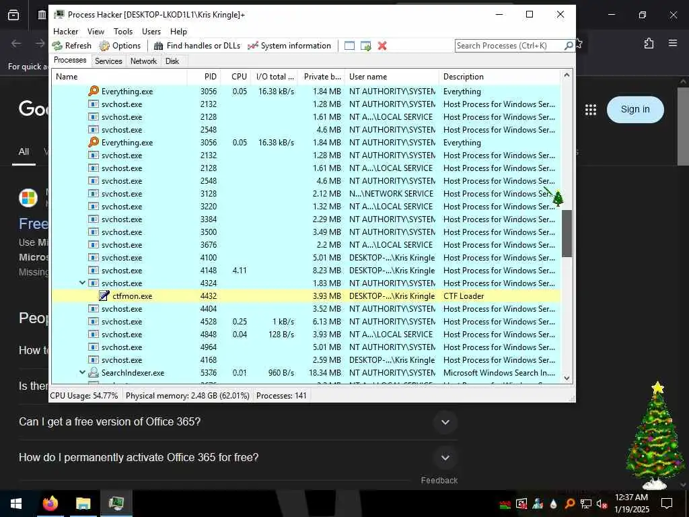This screenshot has height=517, width=689.
Task: Focus the Search Processes input field
Action: point(509,46)
